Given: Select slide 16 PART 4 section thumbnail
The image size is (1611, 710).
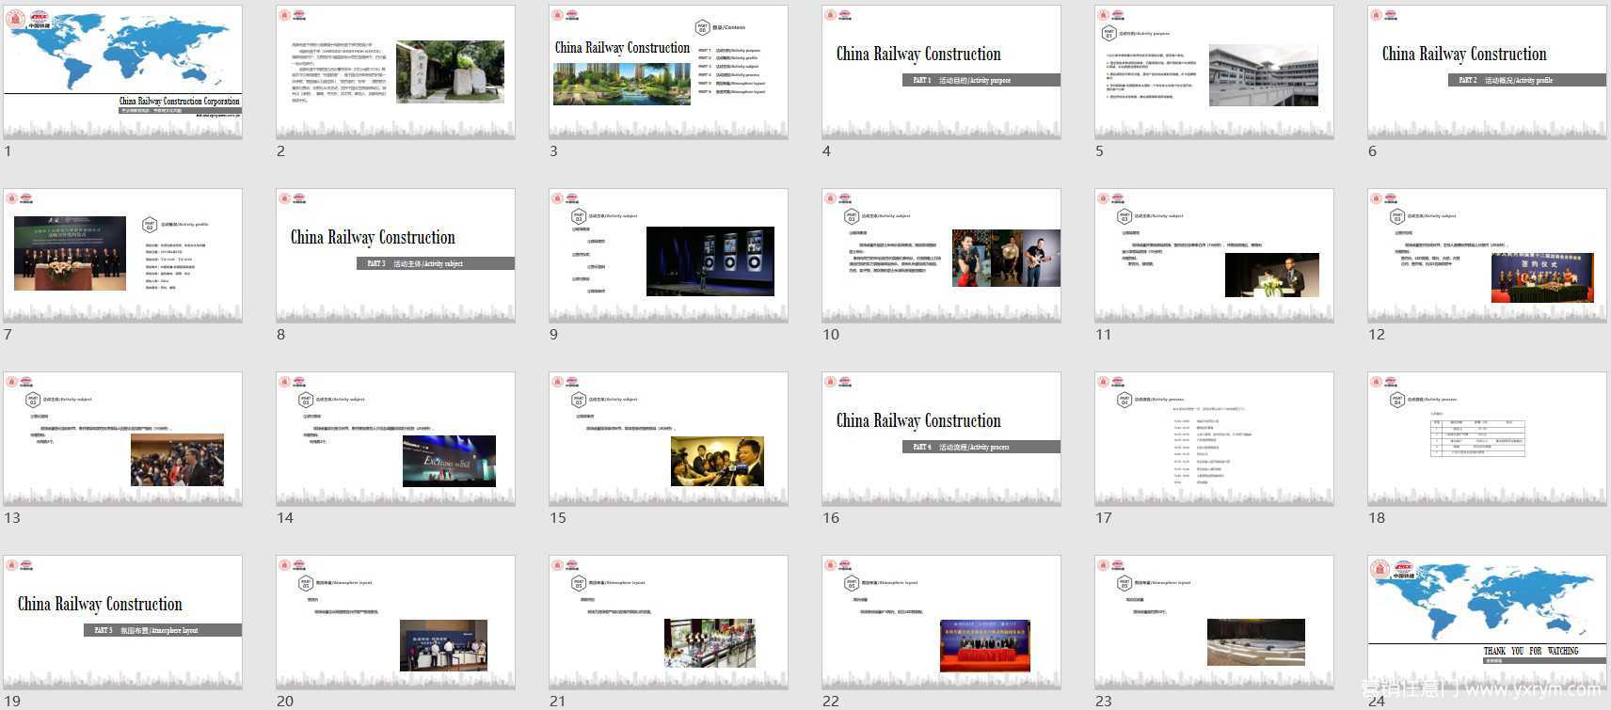Looking at the screenshot, I should [x=941, y=439].
